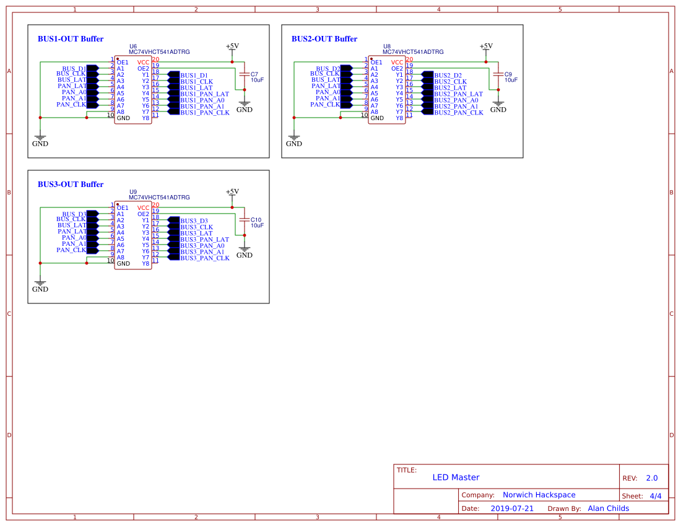
Task: Select the BUS_D3 input port flag
Action: click(92, 214)
